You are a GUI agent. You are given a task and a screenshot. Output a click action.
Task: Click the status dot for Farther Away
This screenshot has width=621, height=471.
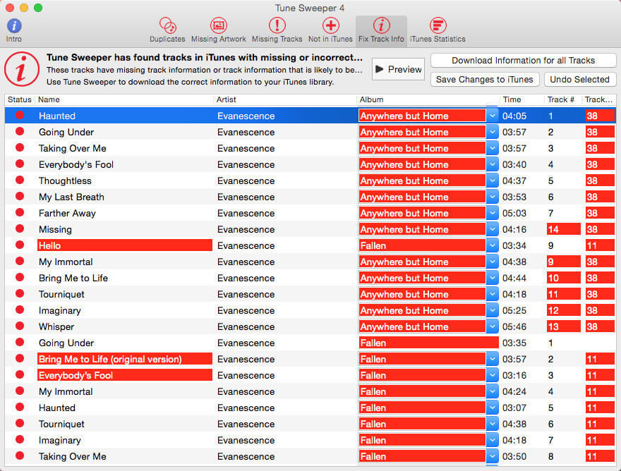pyautogui.click(x=20, y=212)
